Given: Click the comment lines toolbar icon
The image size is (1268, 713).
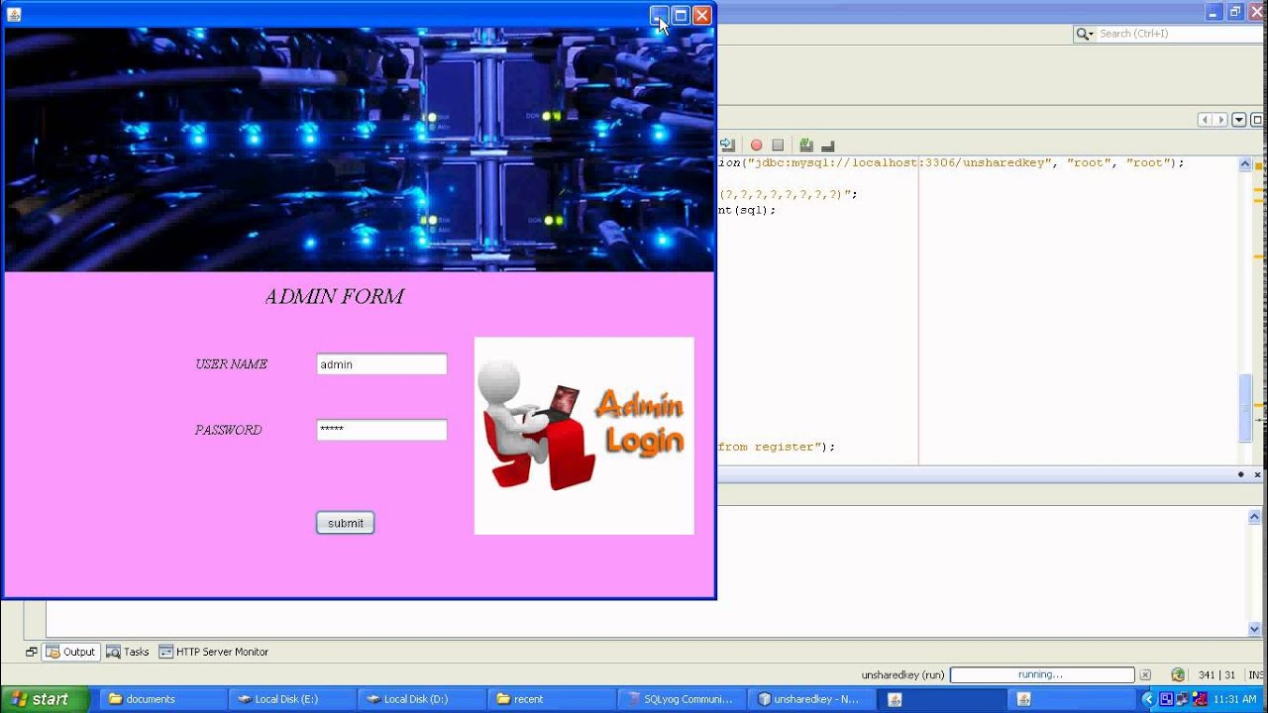Looking at the screenshot, I should pos(806,146).
